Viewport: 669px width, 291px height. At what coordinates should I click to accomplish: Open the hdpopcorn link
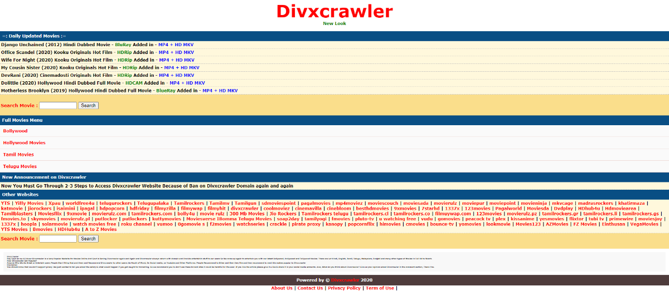(x=112, y=209)
